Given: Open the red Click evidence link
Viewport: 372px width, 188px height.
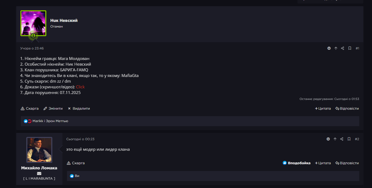Looking at the screenshot, I should click(x=80, y=87).
